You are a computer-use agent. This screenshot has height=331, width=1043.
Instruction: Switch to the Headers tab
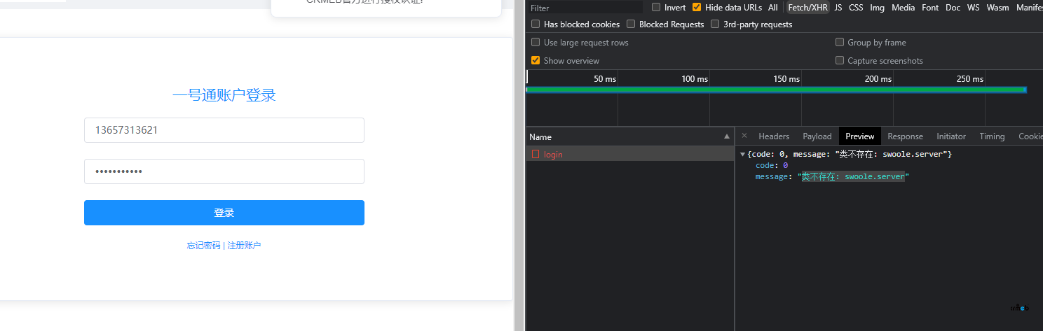[x=774, y=136]
